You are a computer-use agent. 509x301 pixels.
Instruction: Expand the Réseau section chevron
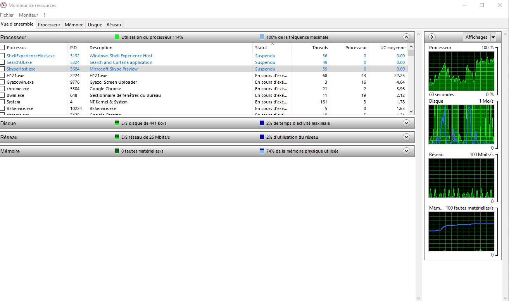406,137
